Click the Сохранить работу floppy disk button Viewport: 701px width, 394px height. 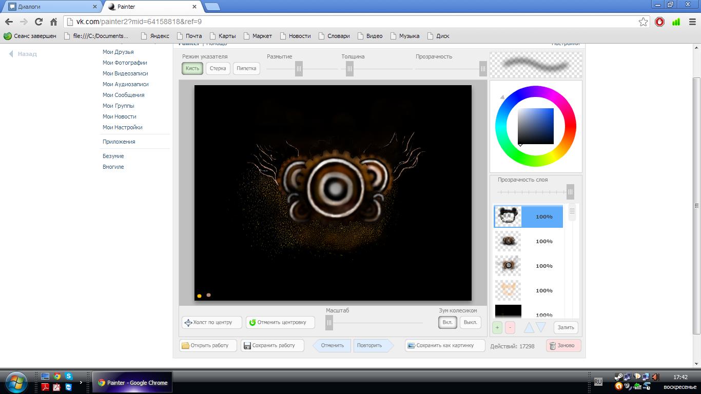click(x=272, y=345)
